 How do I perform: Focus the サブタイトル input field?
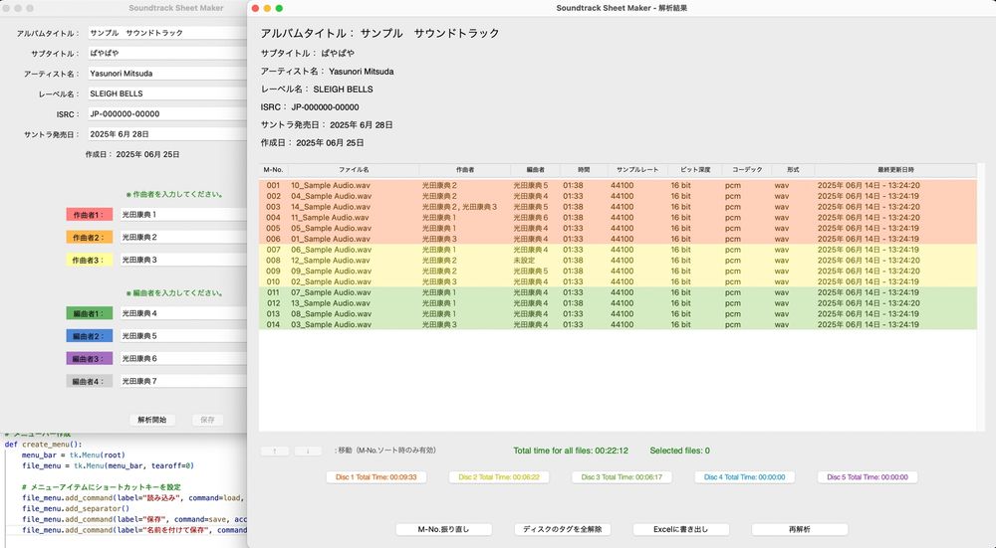point(166,53)
